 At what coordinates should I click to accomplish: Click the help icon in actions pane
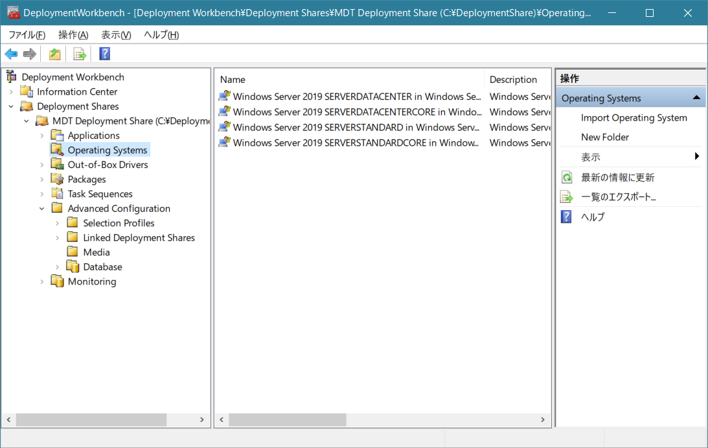click(x=566, y=217)
